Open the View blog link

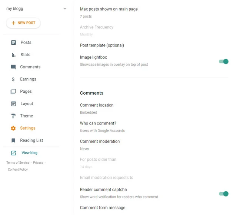coord(29,153)
